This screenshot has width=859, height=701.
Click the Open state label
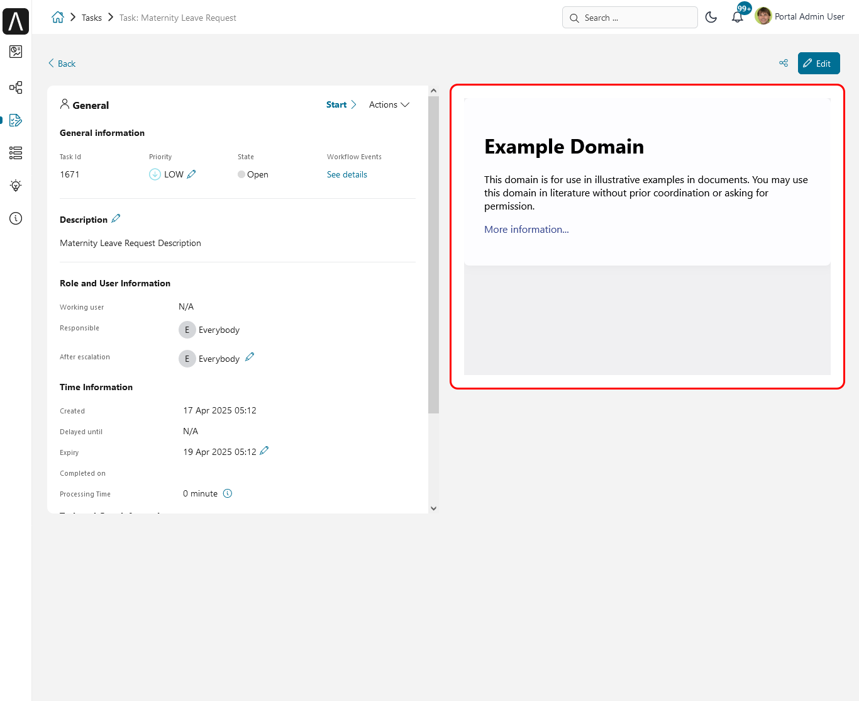point(258,174)
